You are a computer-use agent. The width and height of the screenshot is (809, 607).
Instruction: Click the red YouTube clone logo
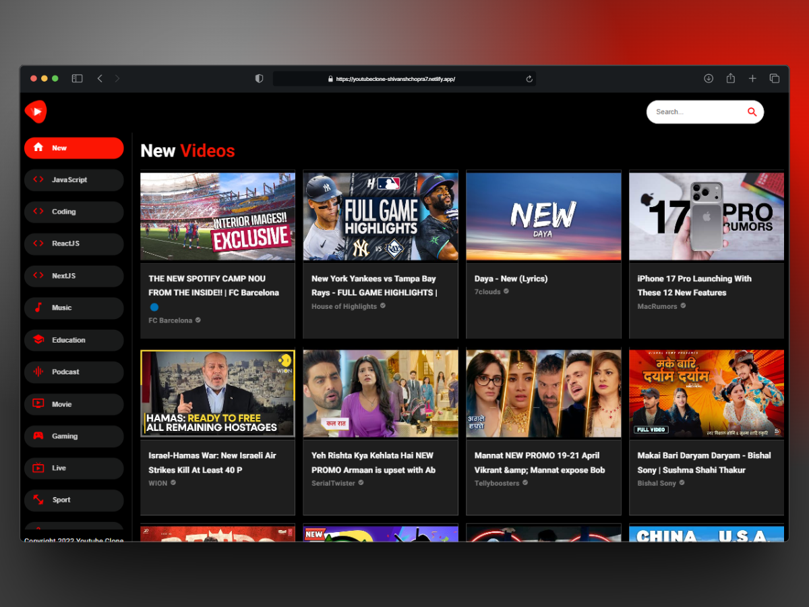(36, 111)
